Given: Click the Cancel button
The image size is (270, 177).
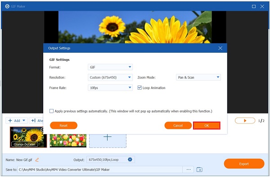Looking at the screenshot, I should point(178,126).
